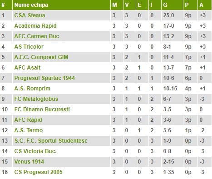Open the Academia Rapid team link
Viewport: 212px width, 179px height.
(35, 26)
